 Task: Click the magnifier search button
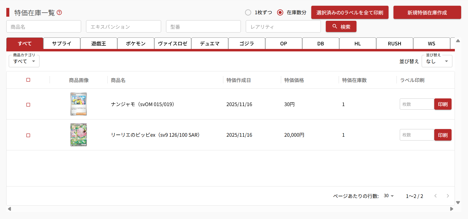click(341, 27)
